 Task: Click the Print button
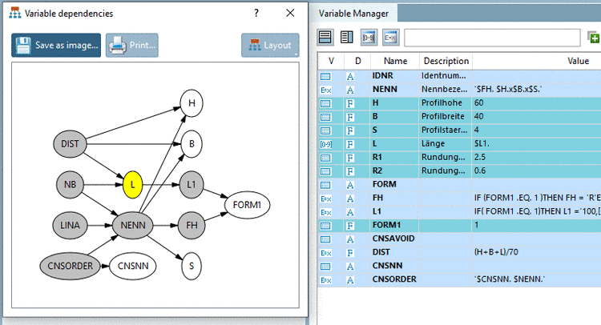tap(132, 45)
